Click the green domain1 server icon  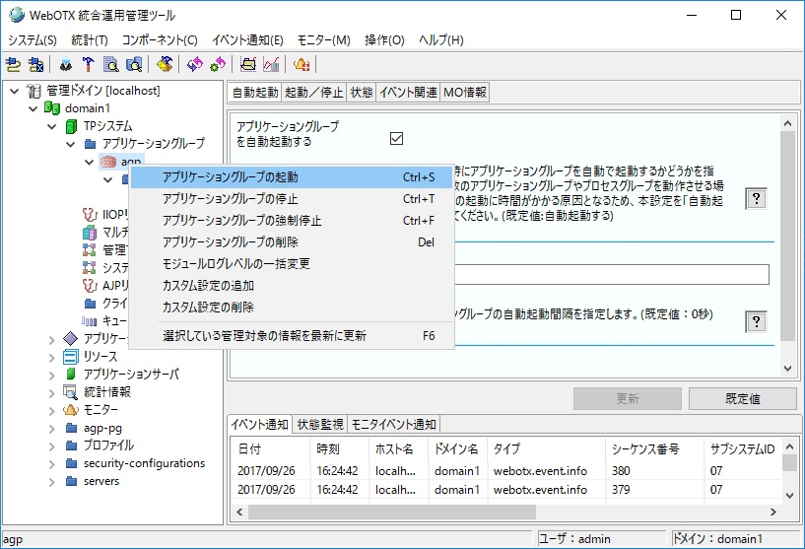point(52,107)
